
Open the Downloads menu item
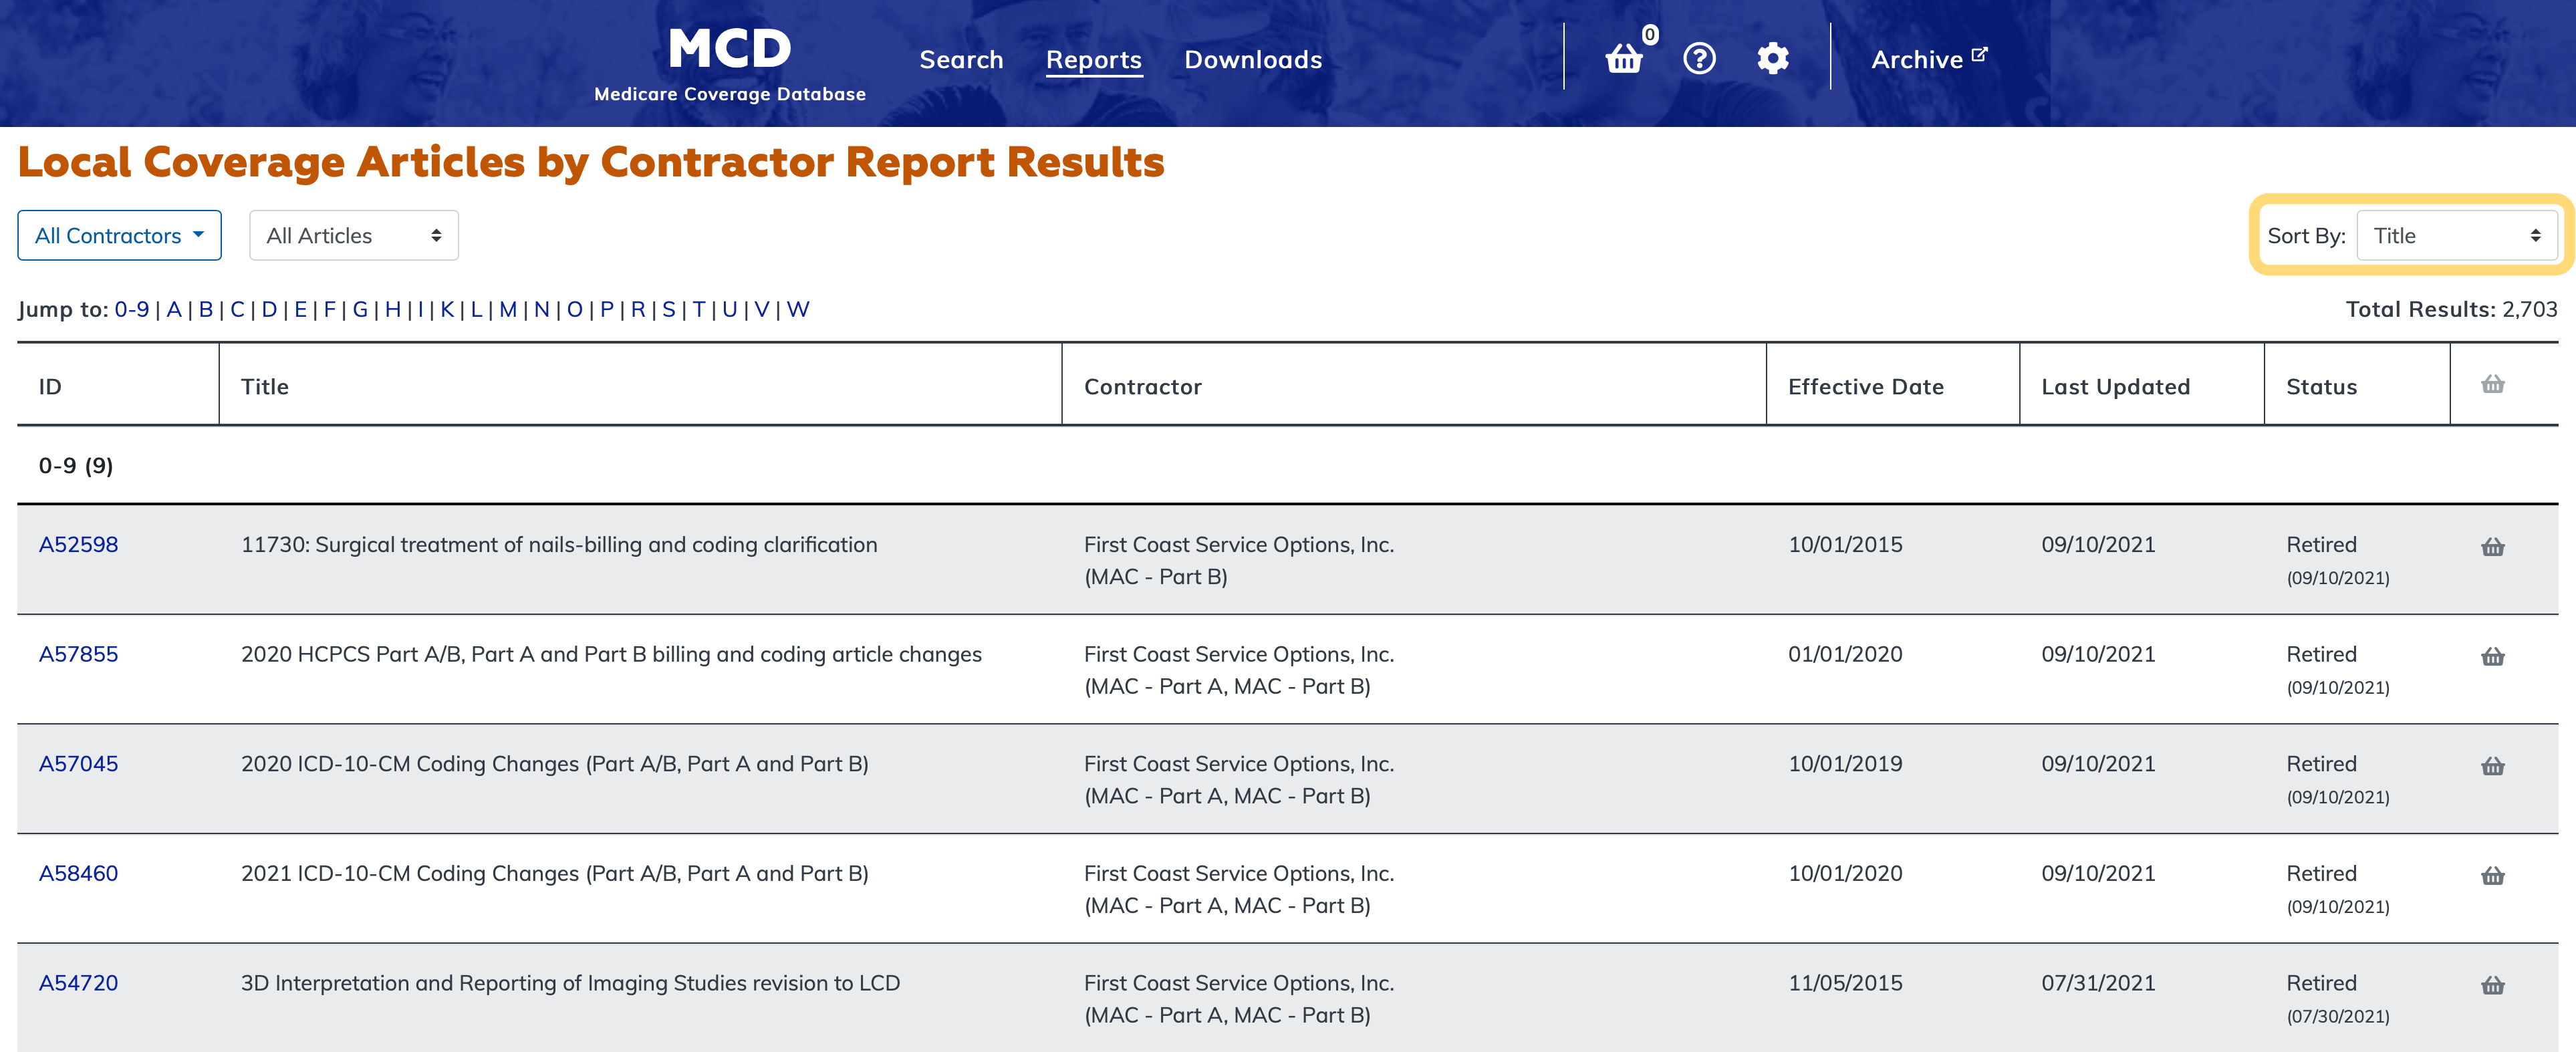(x=1252, y=60)
